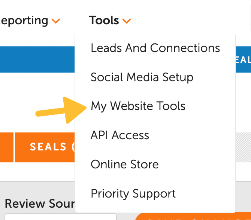This screenshot has height=220, width=251.
Task: Open My Website Tools
Action: tap(138, 106)
